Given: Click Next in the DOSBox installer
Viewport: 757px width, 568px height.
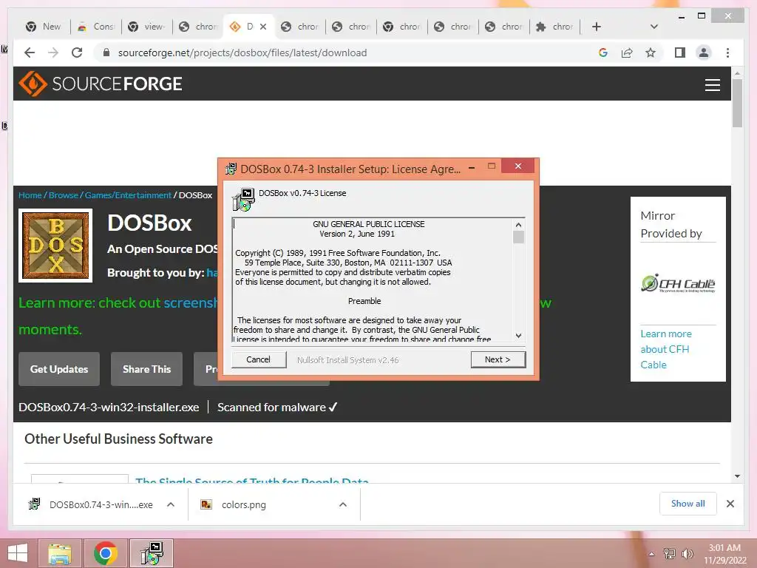Looking at the screenshot, I should coord(498,359).
